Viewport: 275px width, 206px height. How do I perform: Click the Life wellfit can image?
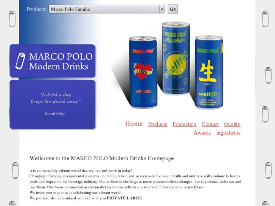pyautogui.click(x=209, y=72)
